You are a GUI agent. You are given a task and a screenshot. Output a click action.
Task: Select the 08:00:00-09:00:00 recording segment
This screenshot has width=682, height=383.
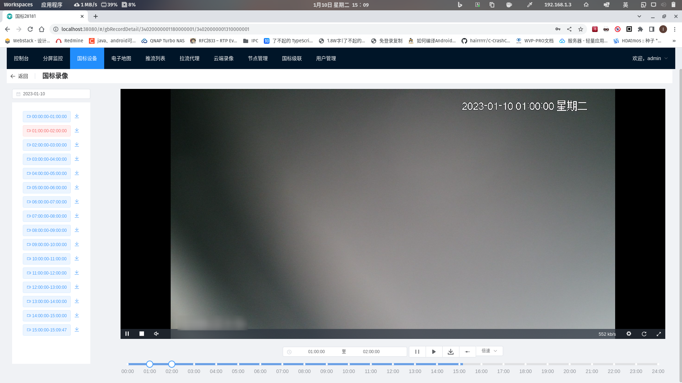tap(47, 230)
